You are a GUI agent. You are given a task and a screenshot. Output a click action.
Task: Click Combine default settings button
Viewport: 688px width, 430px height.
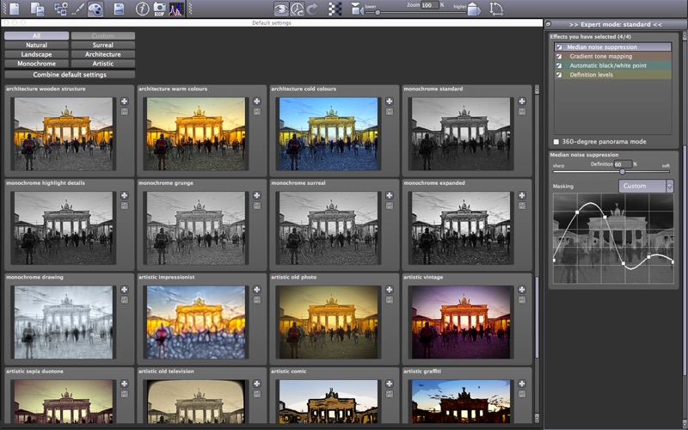point(70,75)
